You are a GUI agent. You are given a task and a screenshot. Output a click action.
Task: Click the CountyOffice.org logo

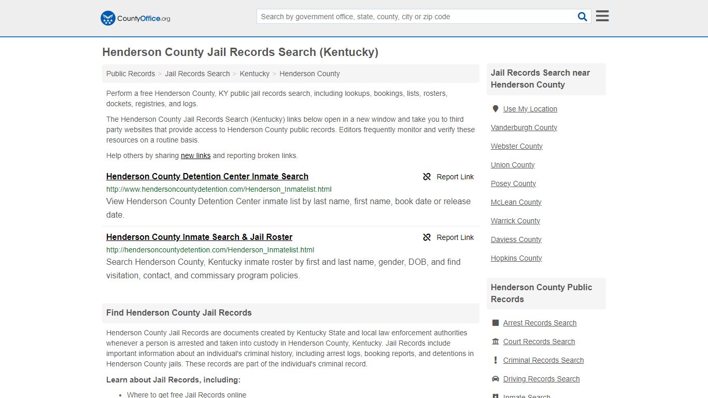(x=135, y=18)
